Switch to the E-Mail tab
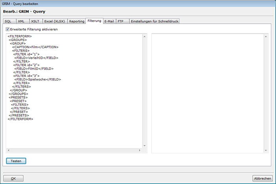The image size is (276, 184). click(109, 21)
